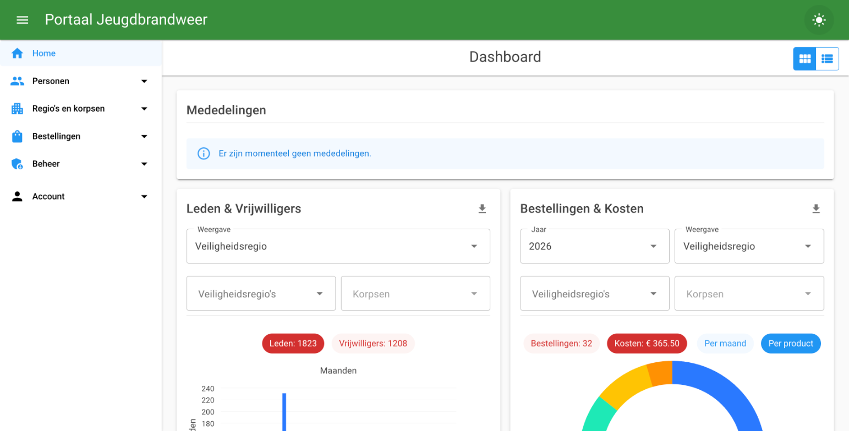Open Weergave dropdown in Bestellingen & Kosten
The width and height of the screenshot is (849, 431).
pyautogui.click(x=749, y=246)
